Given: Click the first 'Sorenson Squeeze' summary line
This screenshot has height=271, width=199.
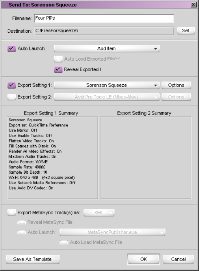Looking at the screenshot, I should tap(25, 120).
